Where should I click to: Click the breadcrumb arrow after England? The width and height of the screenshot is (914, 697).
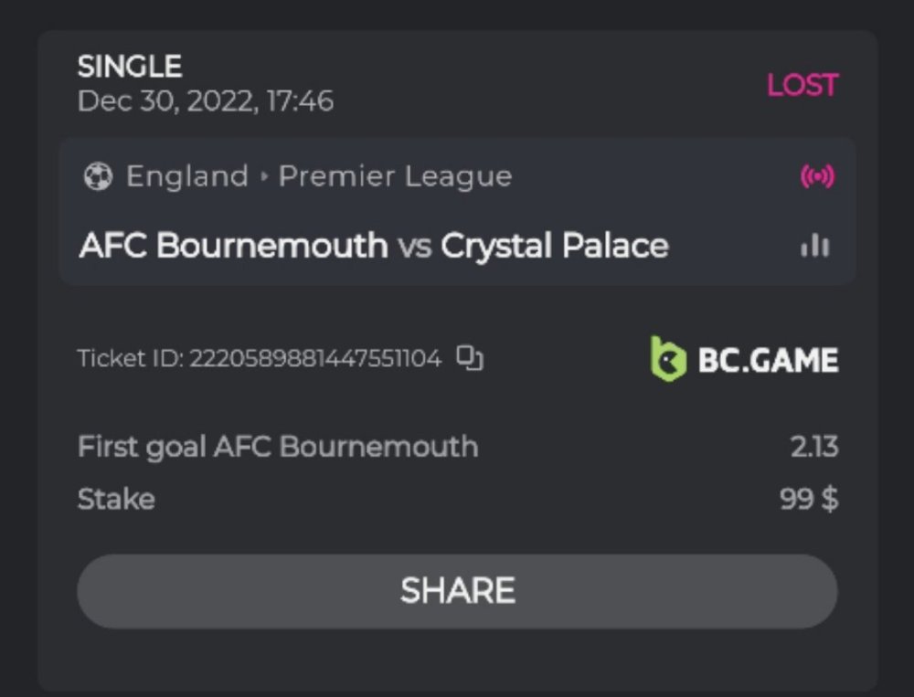(264, 176)
